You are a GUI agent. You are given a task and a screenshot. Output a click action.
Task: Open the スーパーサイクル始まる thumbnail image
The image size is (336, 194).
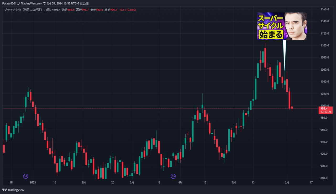(282, 26)
